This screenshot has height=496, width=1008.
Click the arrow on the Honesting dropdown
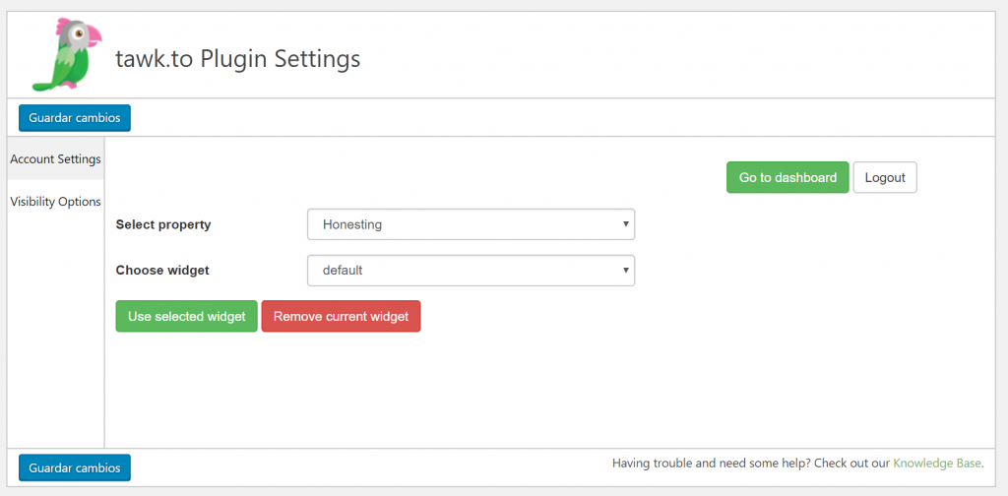626,224
